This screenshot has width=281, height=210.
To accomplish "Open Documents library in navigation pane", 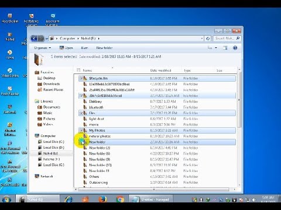I will pos(52,107).
